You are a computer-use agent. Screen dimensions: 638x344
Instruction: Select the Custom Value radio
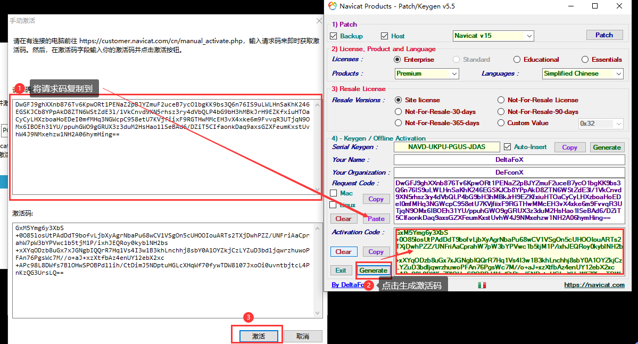tap(501, 123)
